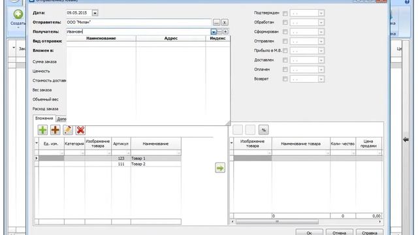Screen dimensions: 418x235
Task: Switch to the Вложения tab
Action: point(44,118)
